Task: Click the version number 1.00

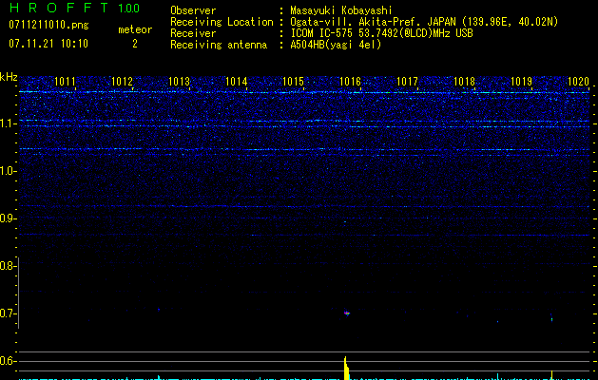Action: [x=126, y=8]
